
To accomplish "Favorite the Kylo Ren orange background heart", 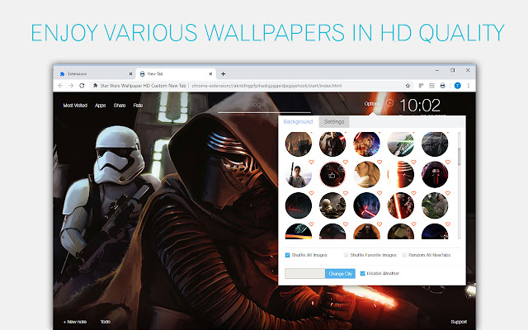I will [x=379, y=224].
